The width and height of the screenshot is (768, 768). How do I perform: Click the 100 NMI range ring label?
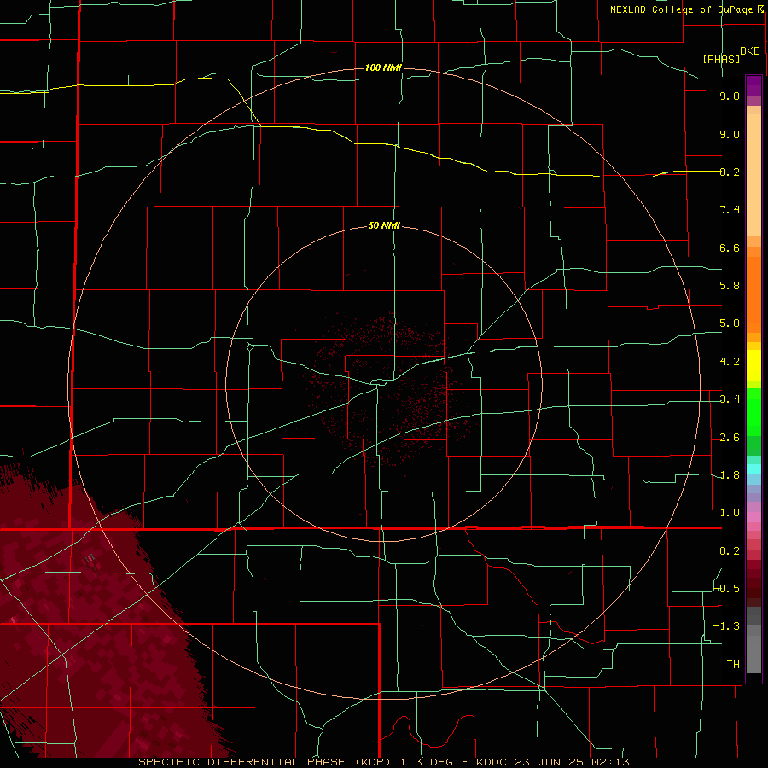pyautogui.click(x=383, y=67)
